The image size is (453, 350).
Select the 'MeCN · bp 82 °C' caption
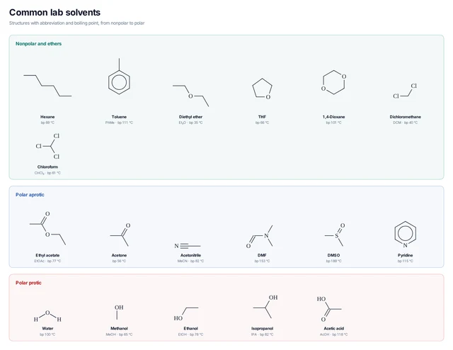pos(190,261)
